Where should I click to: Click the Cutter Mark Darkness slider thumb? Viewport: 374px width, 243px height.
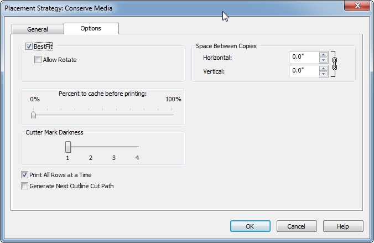[68, 147]
